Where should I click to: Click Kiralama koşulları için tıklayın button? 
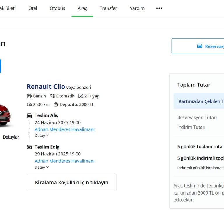[x=71, y=183]
